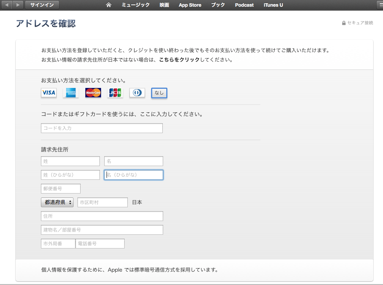Click the コードを入力 gift code field
The image size is (383, 285).
click(x=102, y=128)
